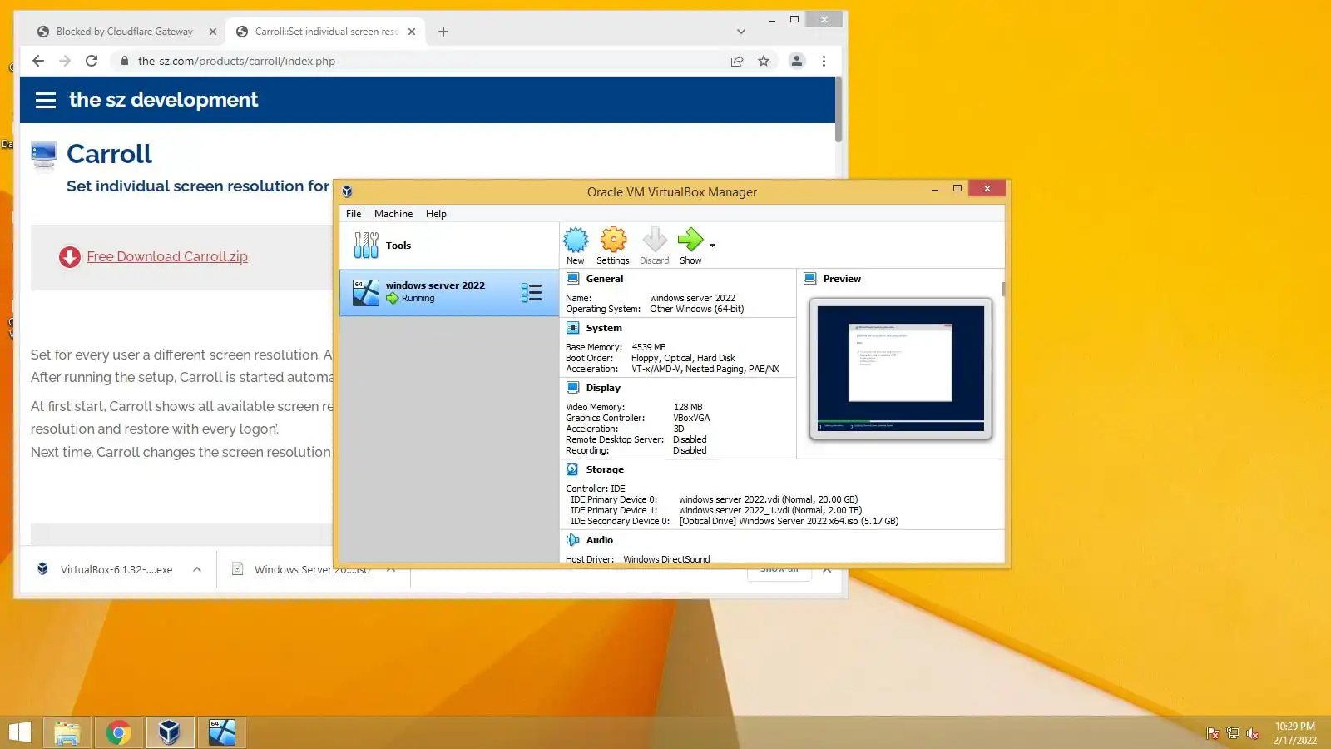Click the share this page icon in Chrome
The height and width of the screenshot is (749, 1331).
pos(737,61)
